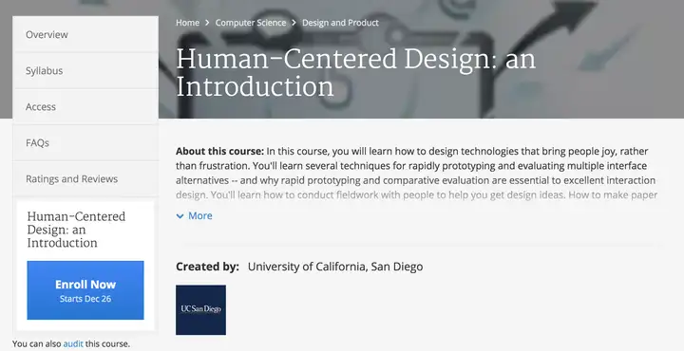This screenshot has height=351, width=684.
Task: Click the About this course paragraph
Action: (x=417, y=173)
